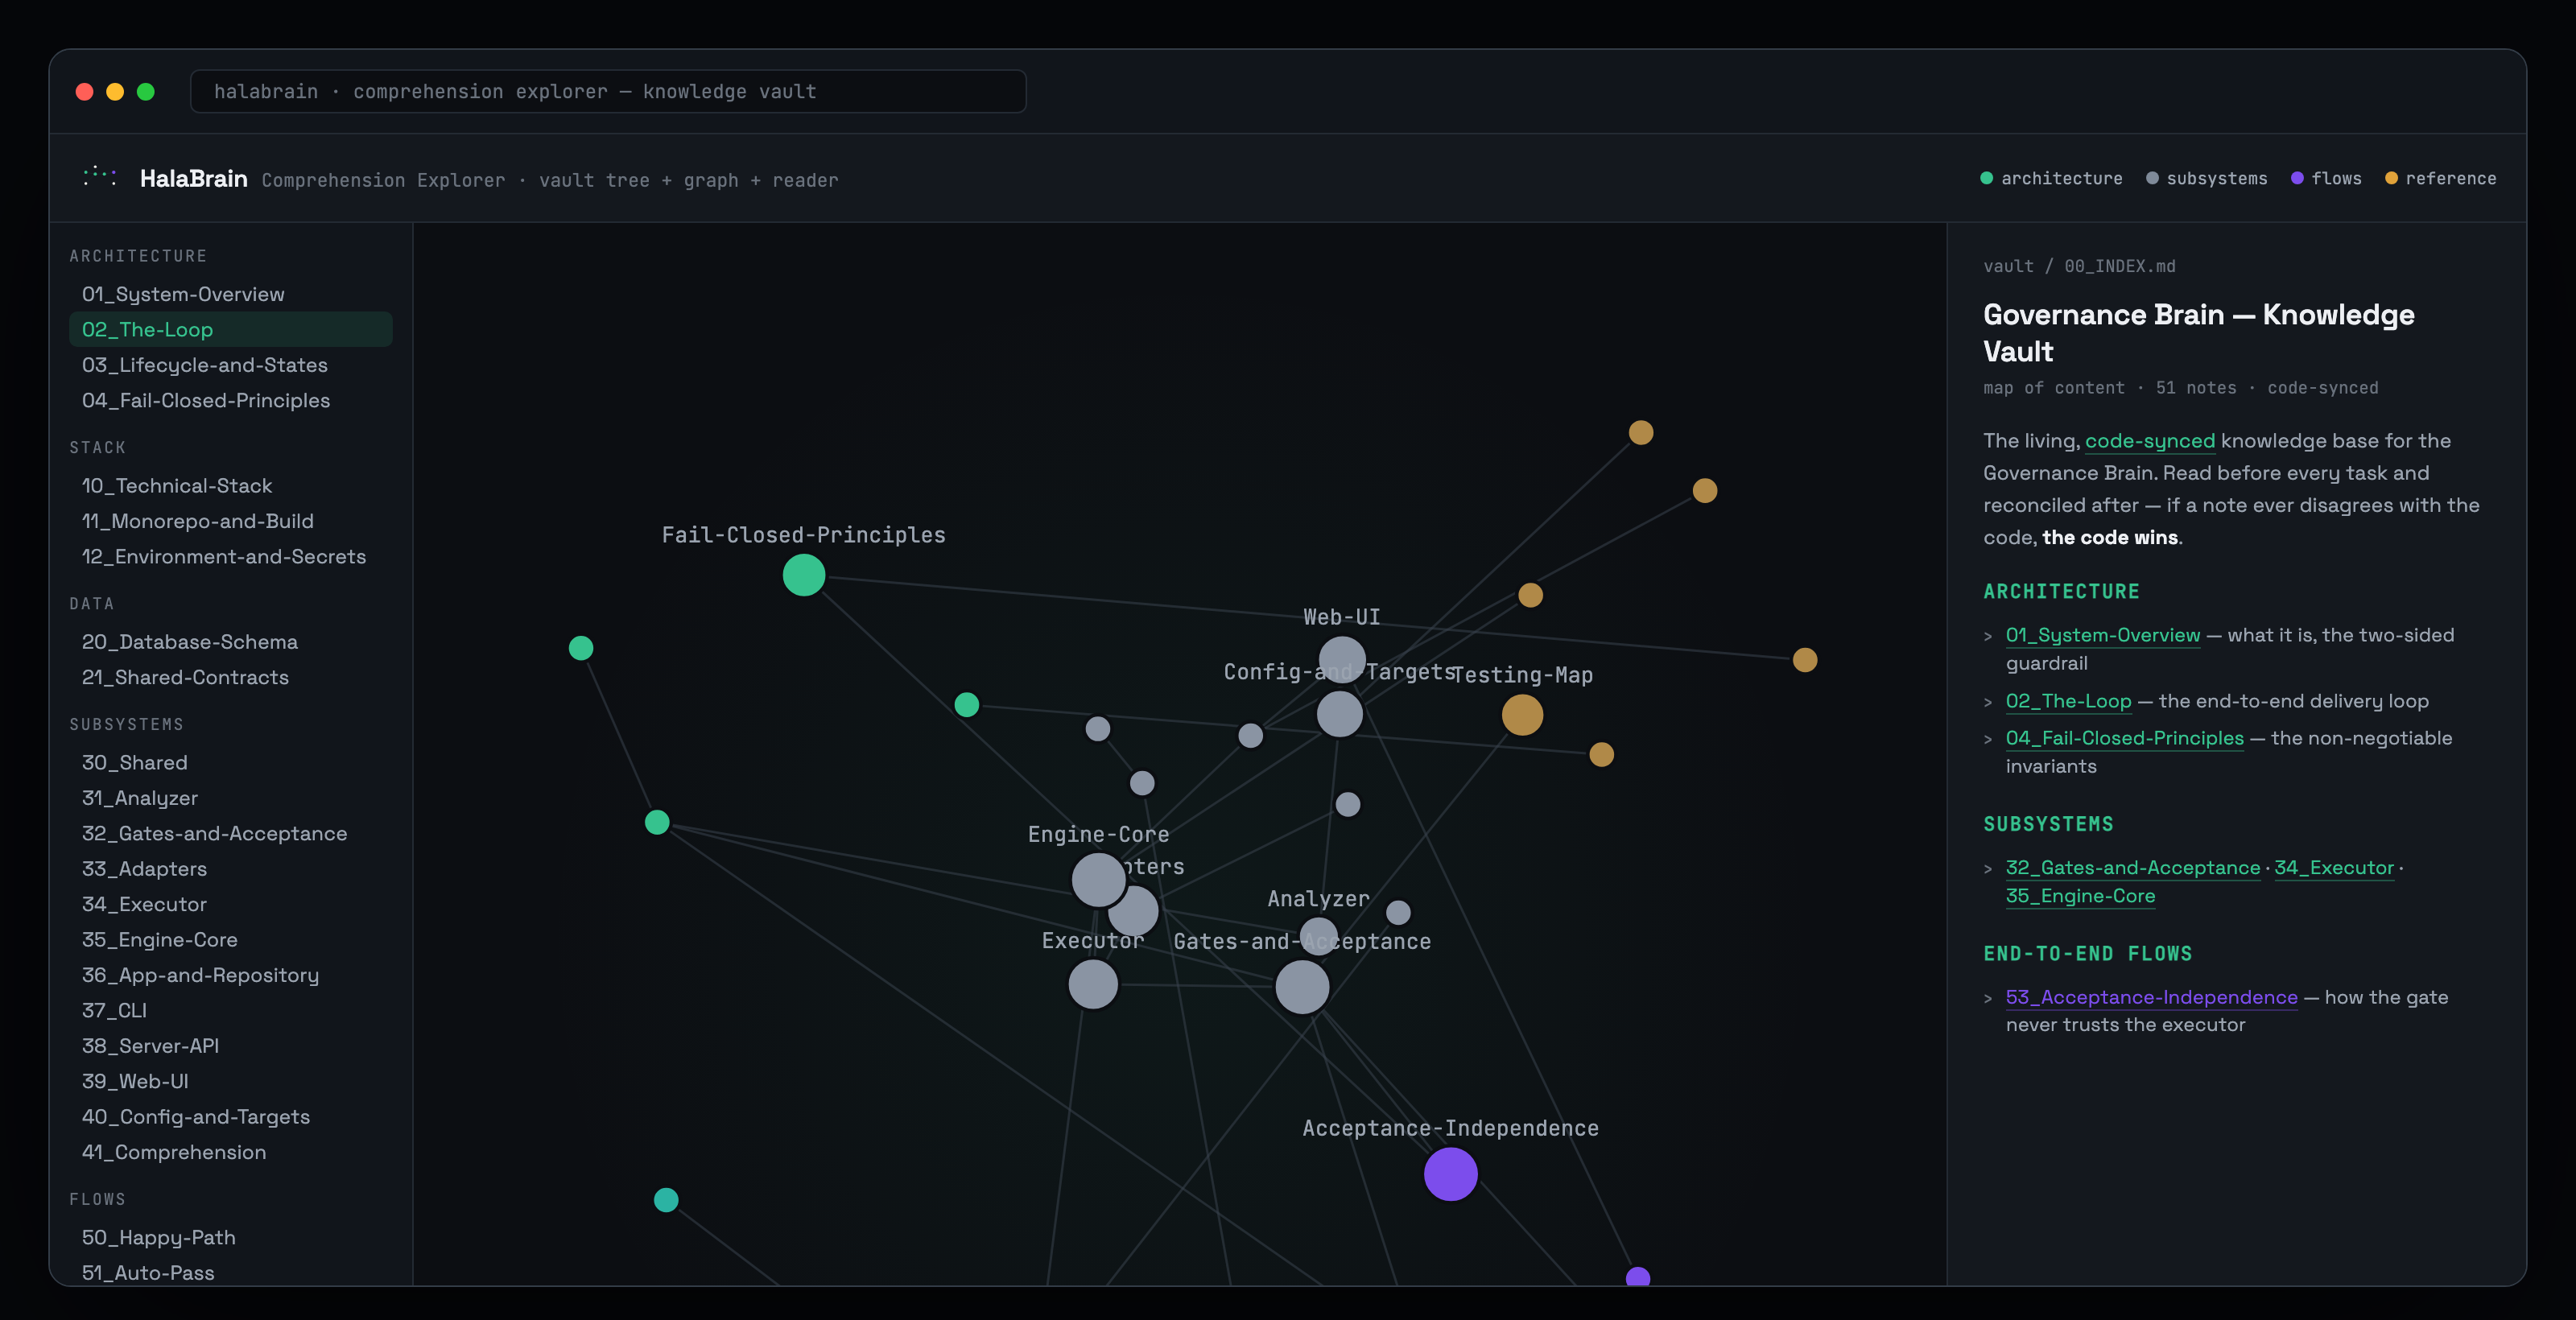Follow the 32_Gates-and-Acceptance link in reader
Image resolution: width=2576 pixels, height=1320 pixels.
(x=2133, y=868)
